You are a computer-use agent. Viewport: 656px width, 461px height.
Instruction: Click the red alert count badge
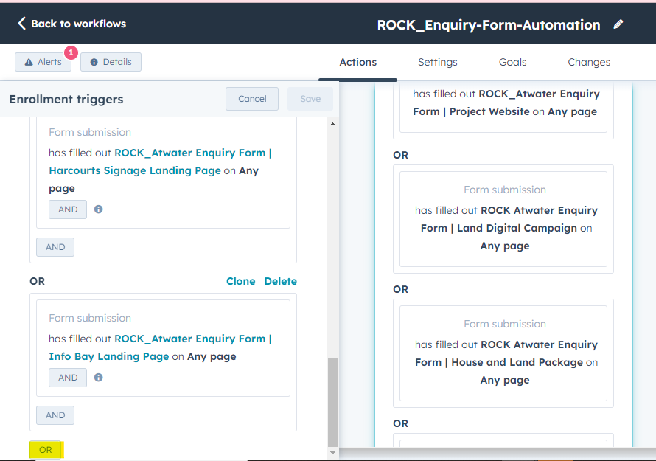click(x=71, y=52)
